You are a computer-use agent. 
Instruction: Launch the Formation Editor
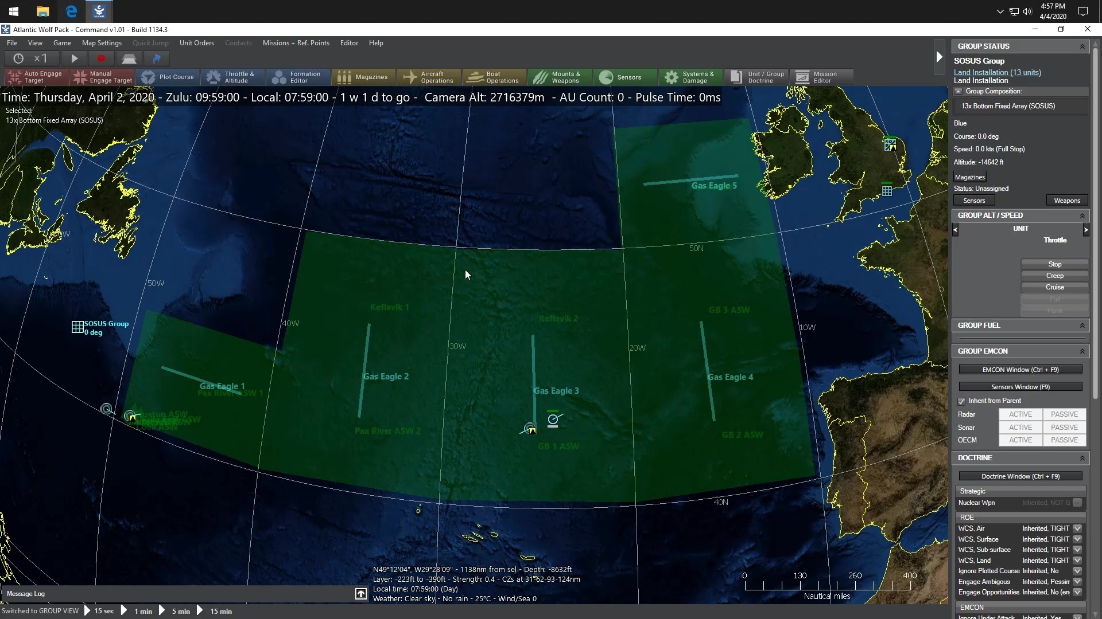pos(298,77)
